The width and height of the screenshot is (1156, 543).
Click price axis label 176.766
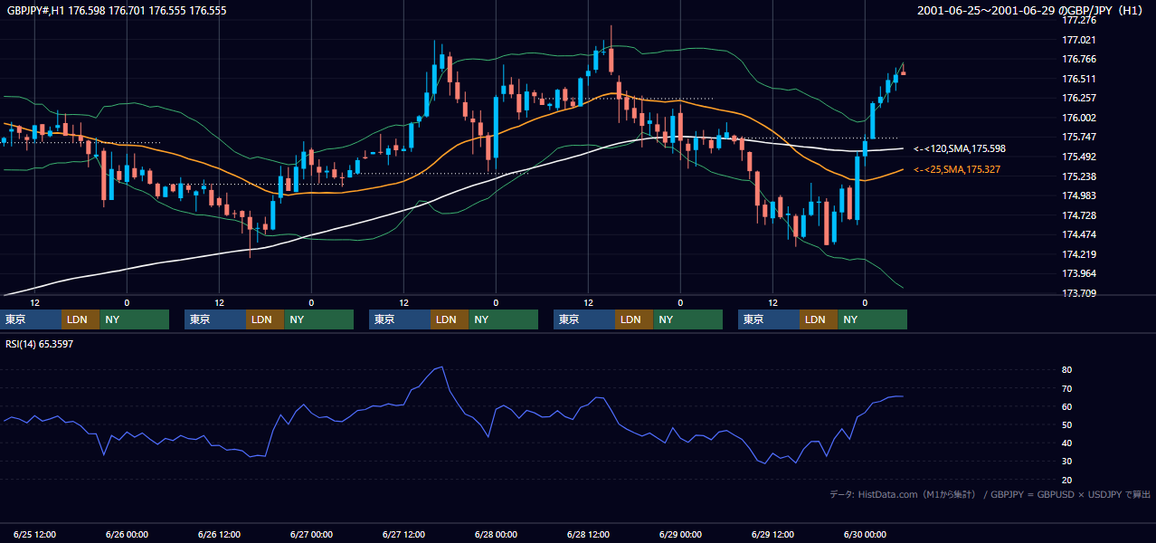tap(1080, 59)
